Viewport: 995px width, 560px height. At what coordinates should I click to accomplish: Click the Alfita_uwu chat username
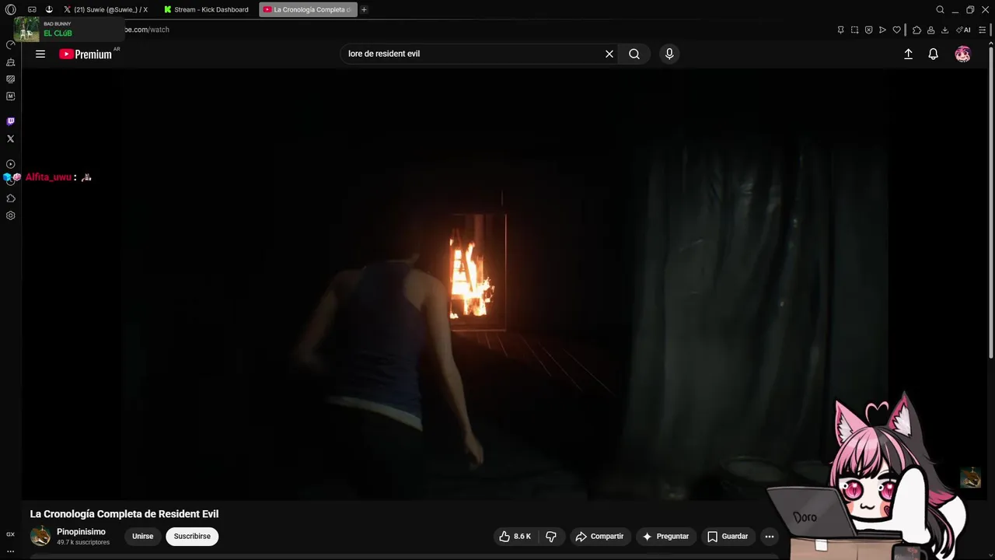tap(48, 177)
